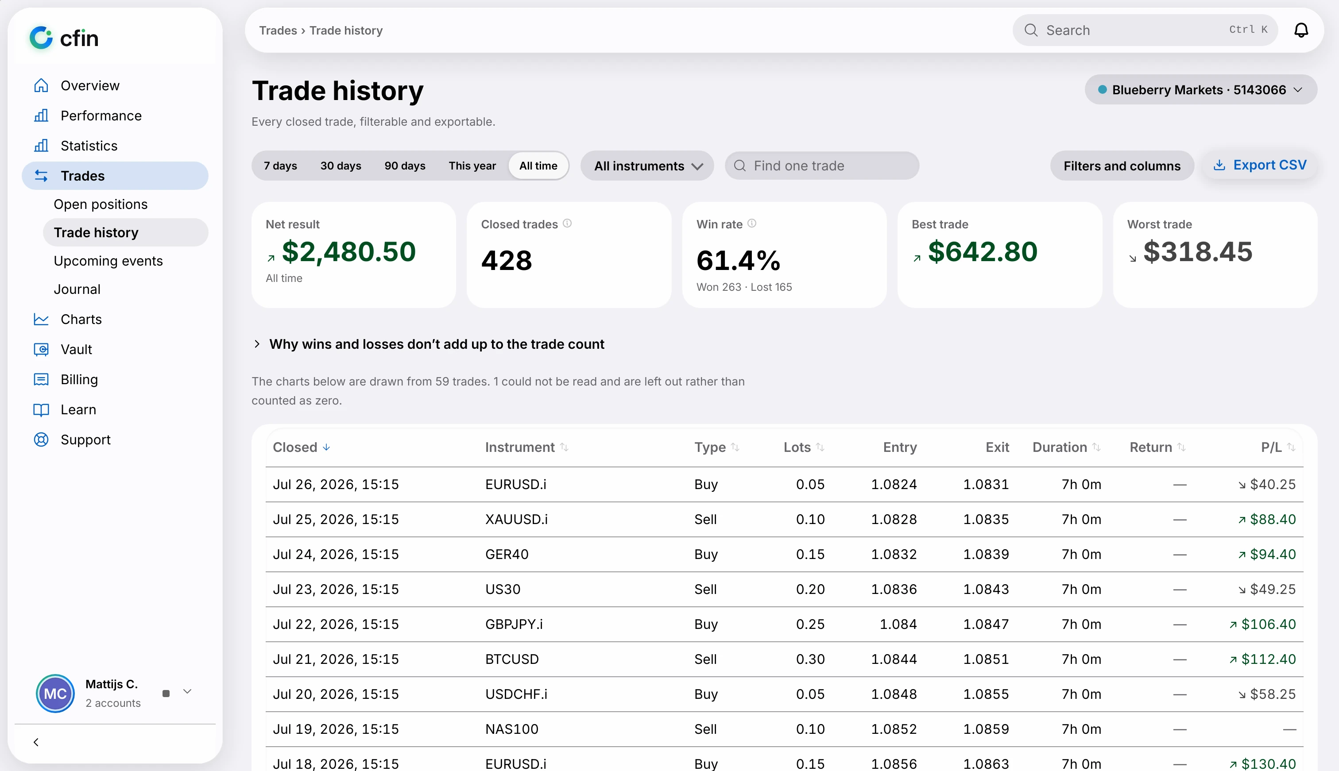Click the Entry column header

click(x=899, y=447)
